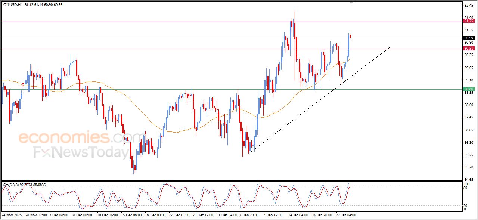Viewport: 478px width, 220px height.
Task: Click the chart shift triangle marker at top
Action: click(x=351, y=2)
